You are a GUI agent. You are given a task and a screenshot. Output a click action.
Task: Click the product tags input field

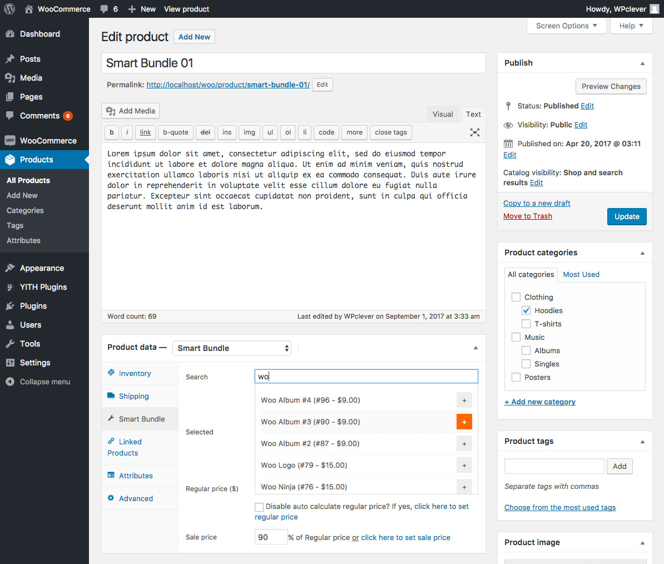[x=554, y=466]
